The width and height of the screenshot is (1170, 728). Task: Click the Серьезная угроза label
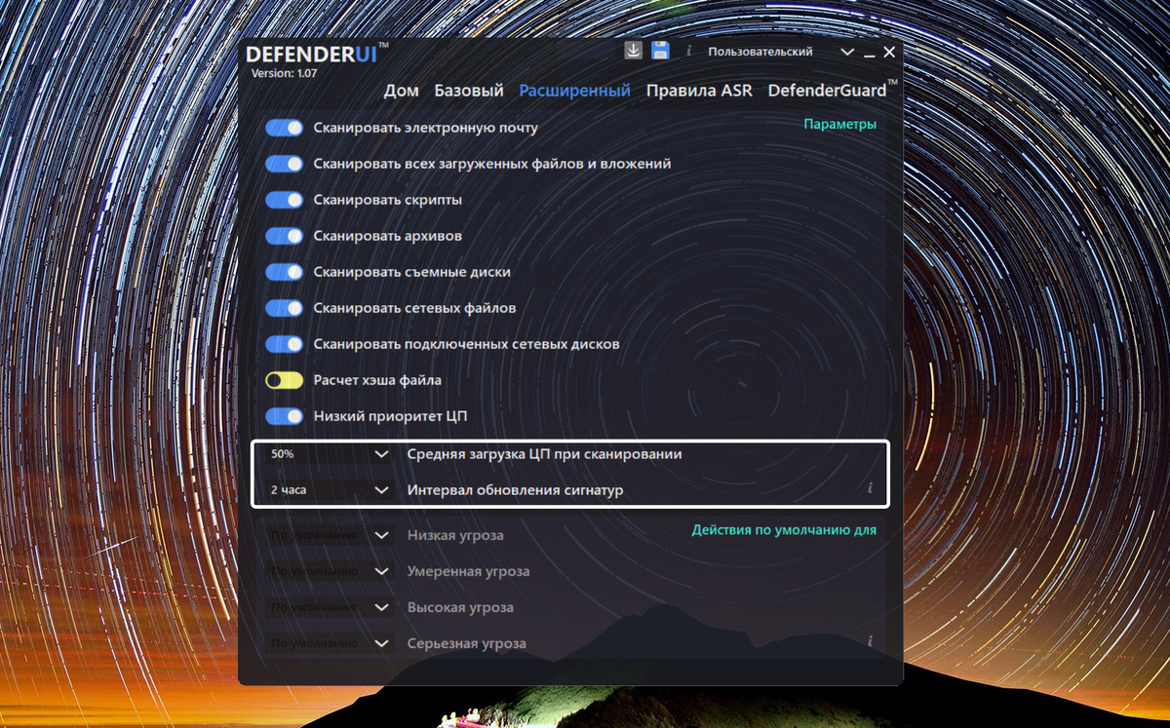[x=466, y=643]
